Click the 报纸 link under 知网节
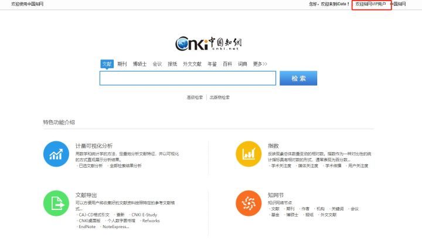Viewport: 422px width, 244px height. pyautogui.click(x=309, y=215)
